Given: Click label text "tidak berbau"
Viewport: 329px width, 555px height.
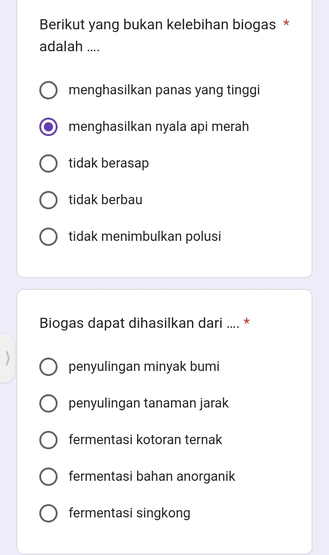Looking at the screenshot, I should click(x=106, y=200).
